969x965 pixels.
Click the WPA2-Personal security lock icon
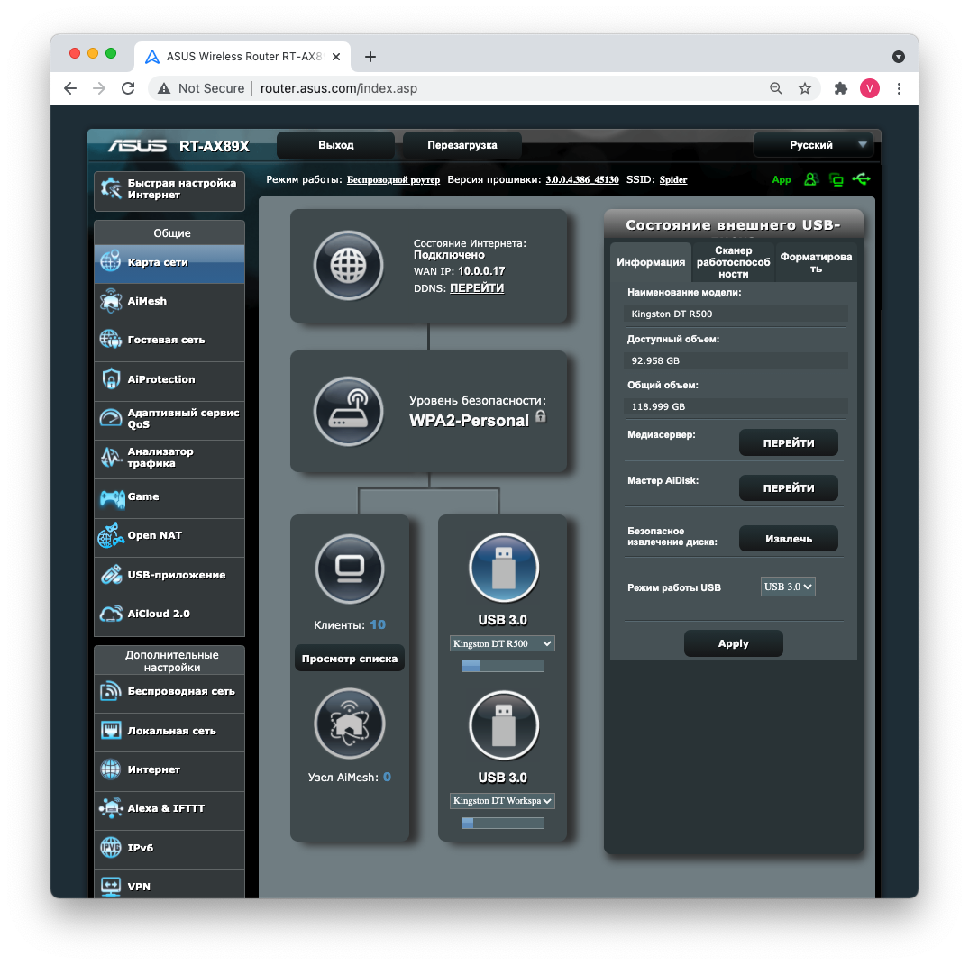(541, 416)
